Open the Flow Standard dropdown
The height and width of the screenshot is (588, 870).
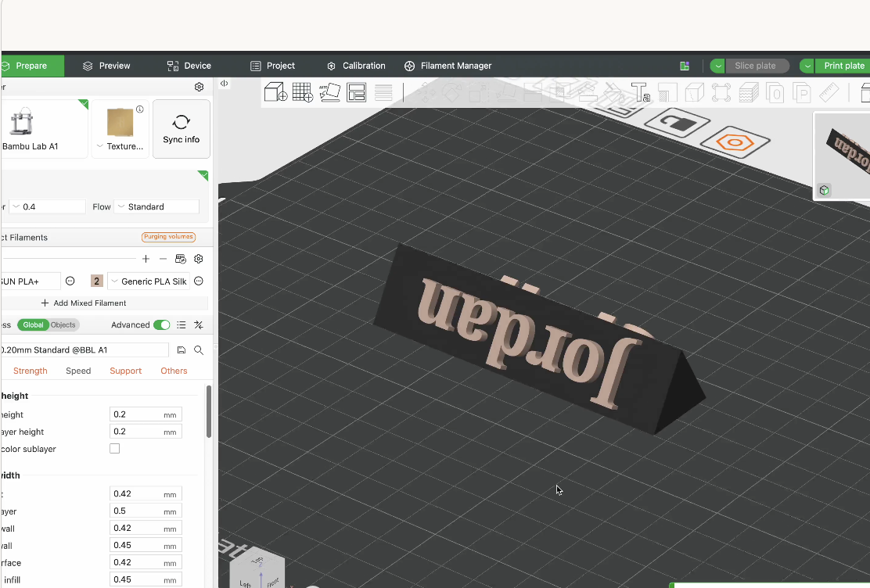(x=157, y=207)
